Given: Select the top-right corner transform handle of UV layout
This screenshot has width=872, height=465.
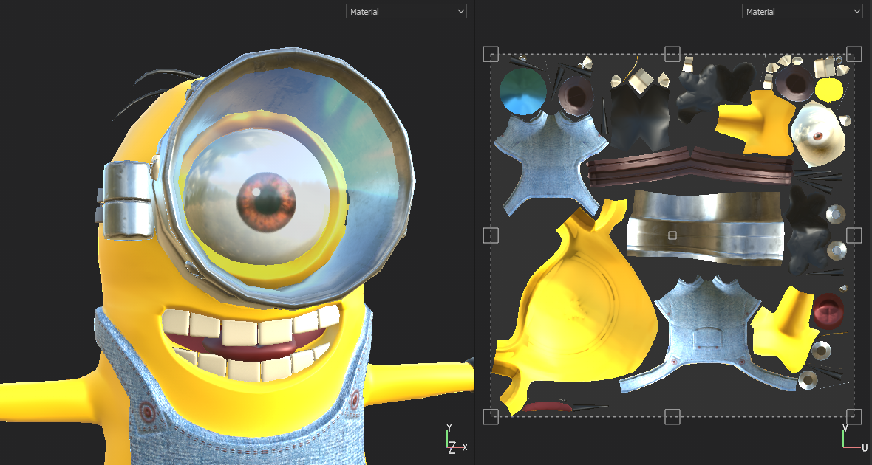Looking at the screenshot, I should [854, 54].
